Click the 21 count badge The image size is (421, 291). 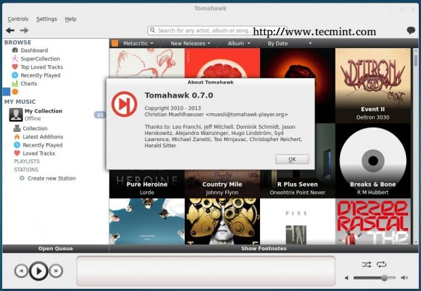(x=100, y=115)
